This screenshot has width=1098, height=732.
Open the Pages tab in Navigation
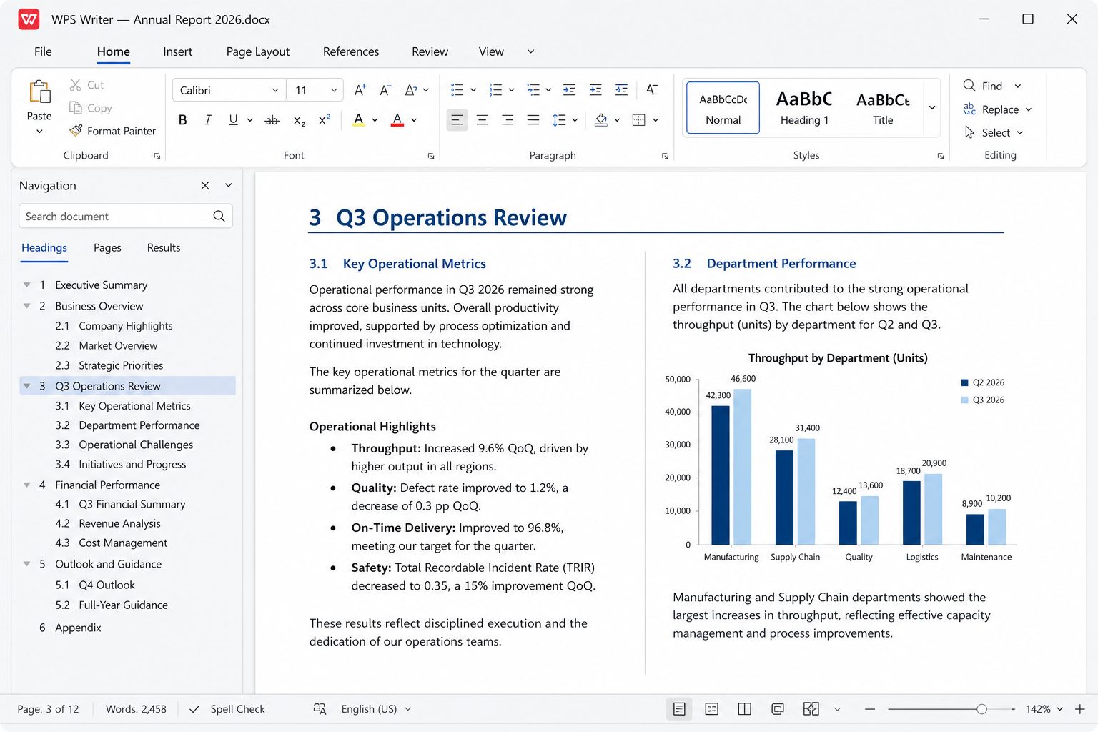point(107,247)
